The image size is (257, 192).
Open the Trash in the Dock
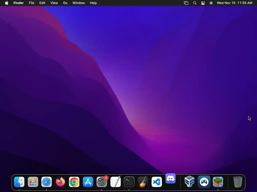238,182
